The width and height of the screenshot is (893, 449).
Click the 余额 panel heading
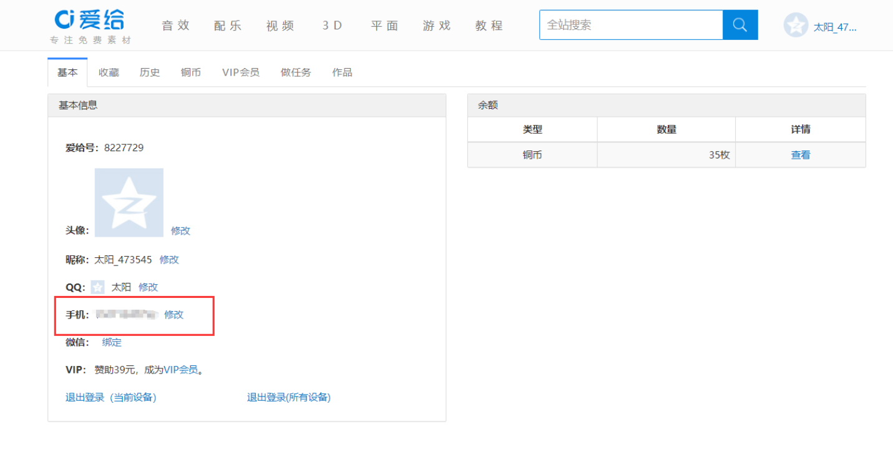[488, 106]
